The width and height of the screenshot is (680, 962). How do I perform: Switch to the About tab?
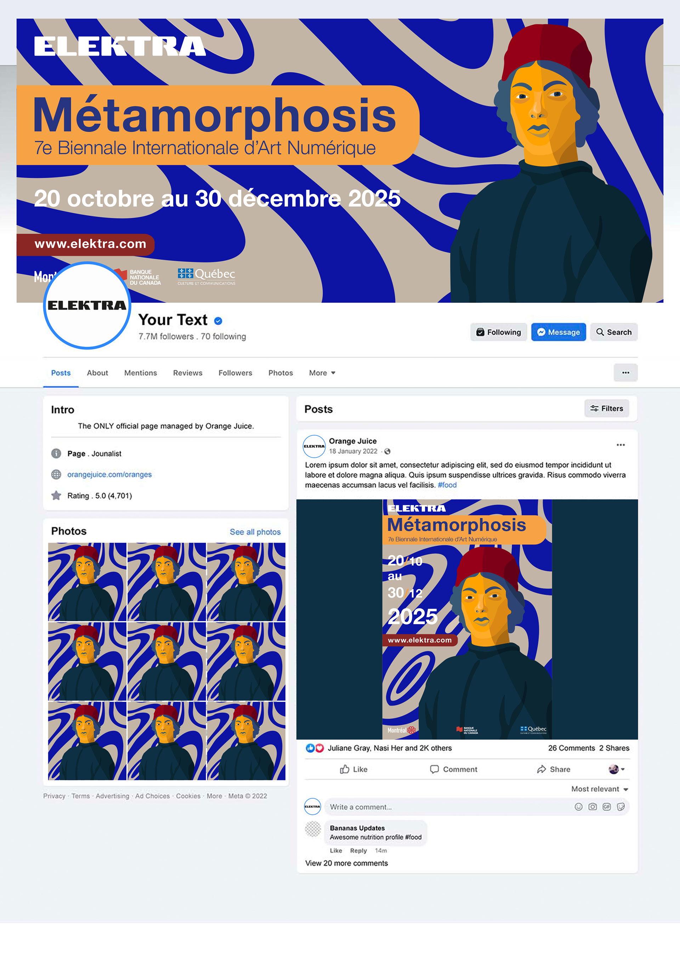point(97,373)
